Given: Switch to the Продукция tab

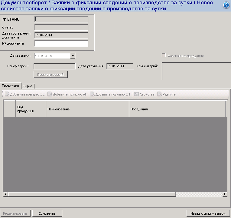Looking at the screenshot, I should pyautogui.click(x=11, y=86).
